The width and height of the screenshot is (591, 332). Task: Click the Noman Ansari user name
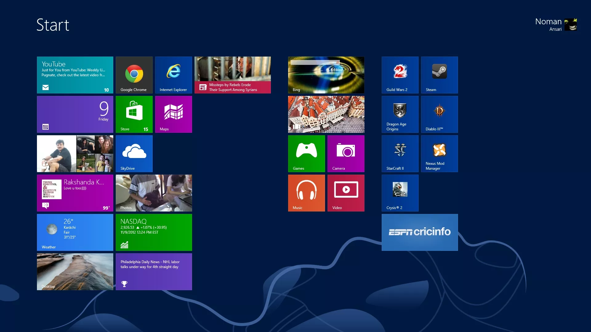point(549,24)
